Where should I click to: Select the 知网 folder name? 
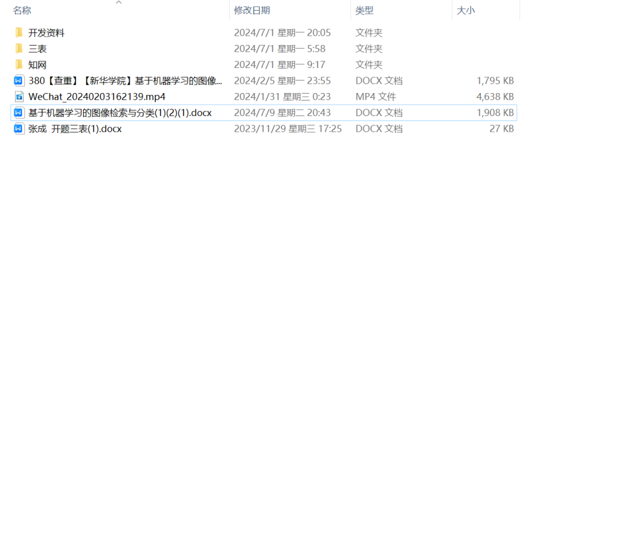click(x=37, y=65)
